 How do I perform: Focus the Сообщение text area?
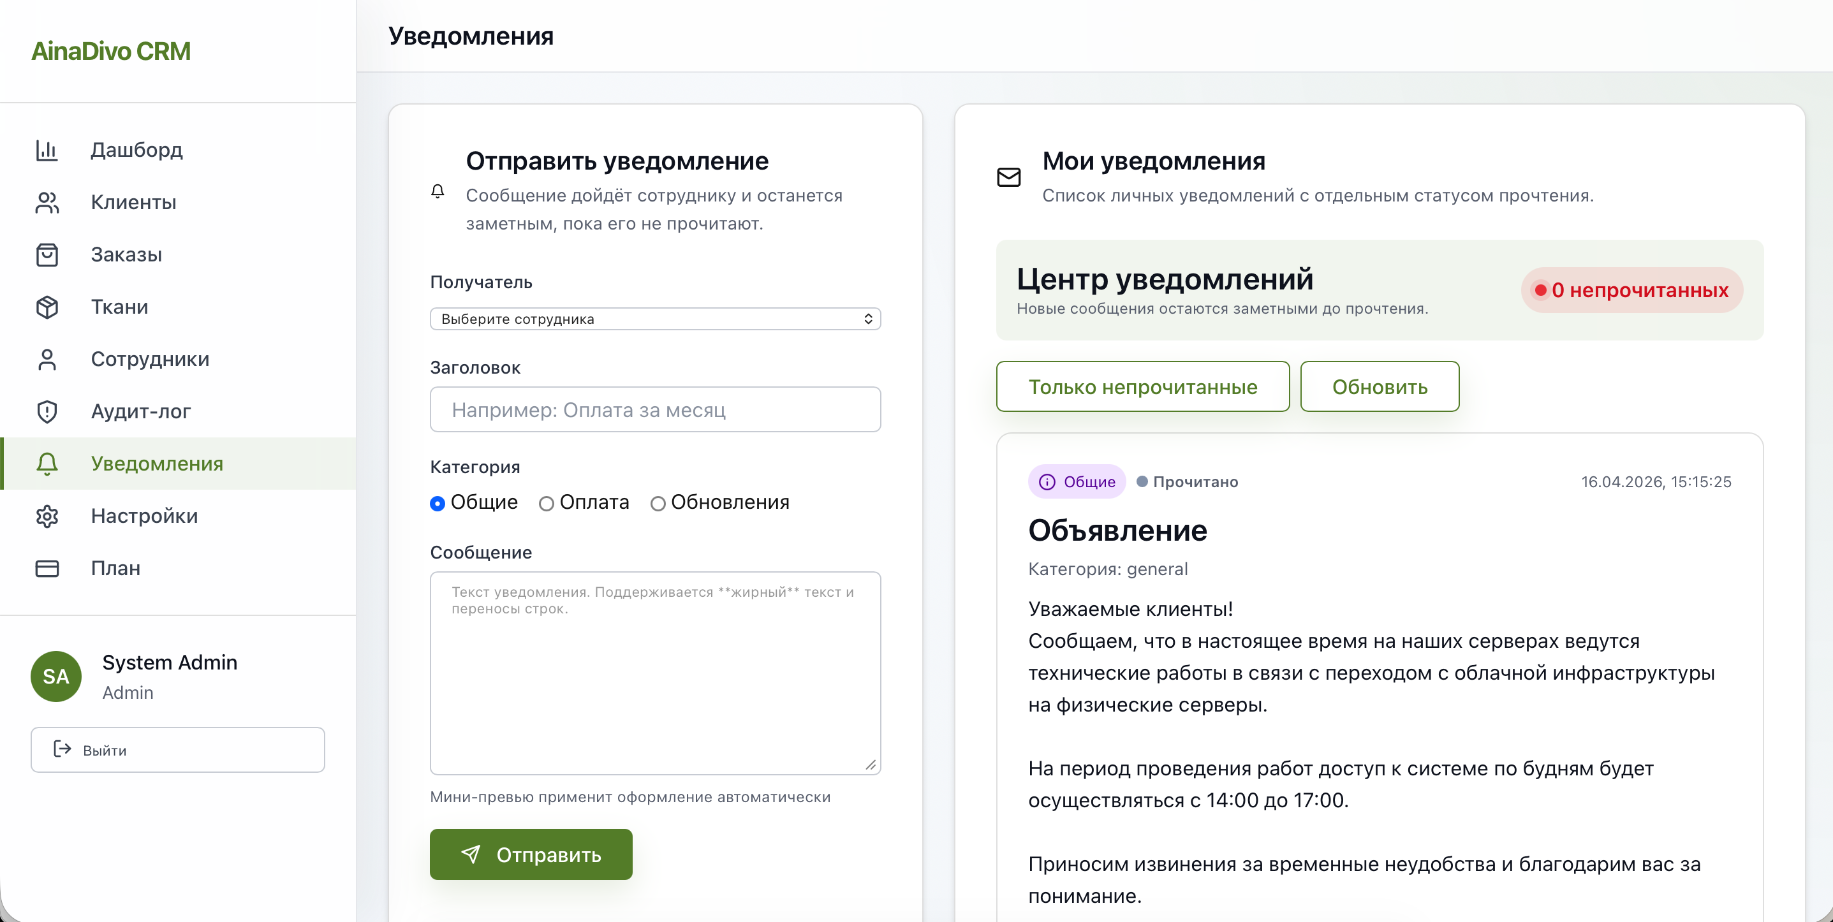click(x=654, y=673)
